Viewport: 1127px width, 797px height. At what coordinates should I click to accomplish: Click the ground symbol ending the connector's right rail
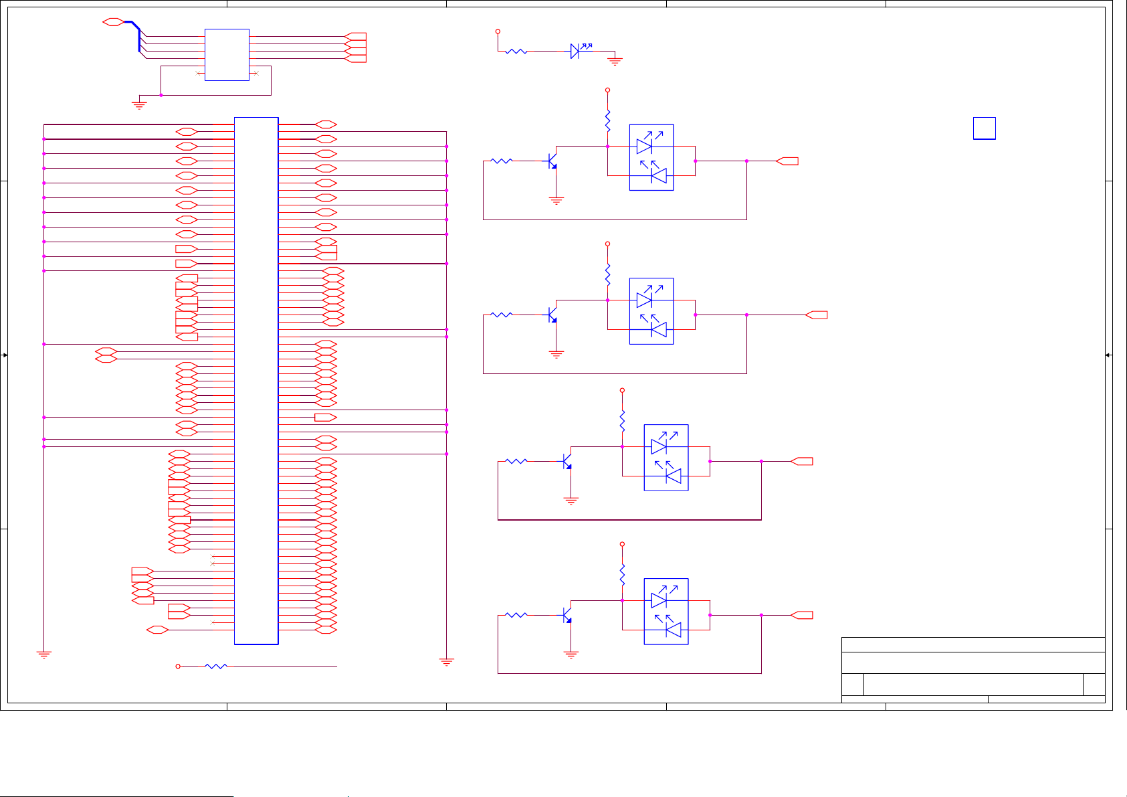click(x=446, y=662)
